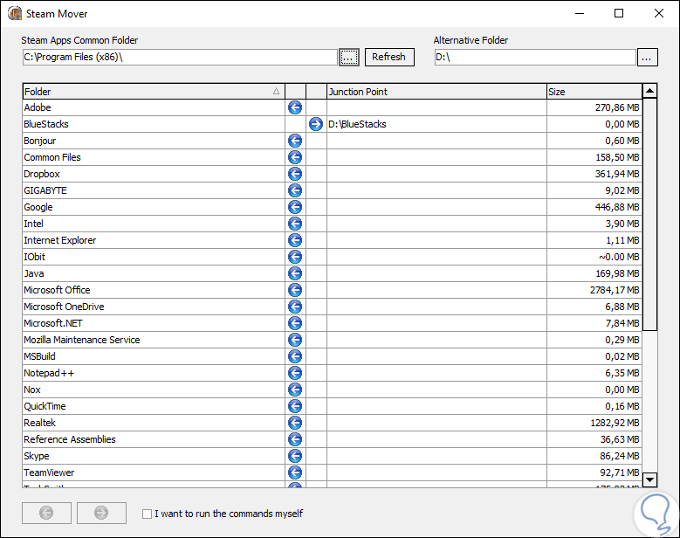
Task: Click the blue arrow in the Skype row
Action: [x=295, y=456]
